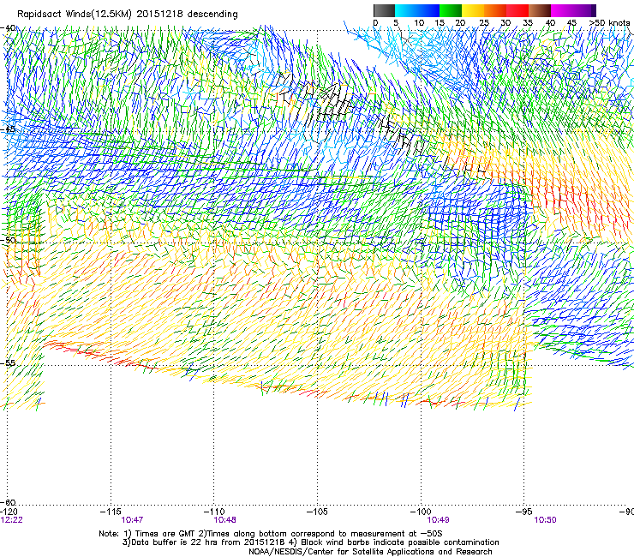
Task: Select the '-105' longitude axis label
Action: tap(317, 512)
